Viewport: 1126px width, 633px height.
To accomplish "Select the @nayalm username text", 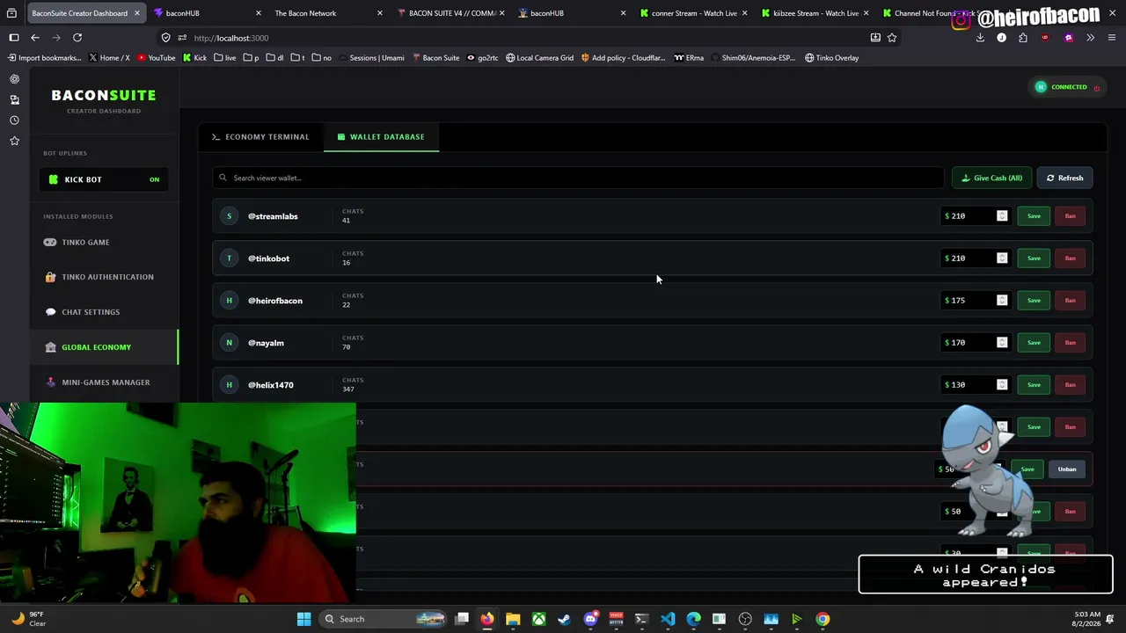I will coord(266,343).
